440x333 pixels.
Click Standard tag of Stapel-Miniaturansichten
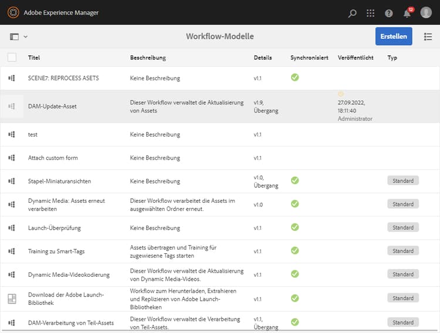coord(403,181)
